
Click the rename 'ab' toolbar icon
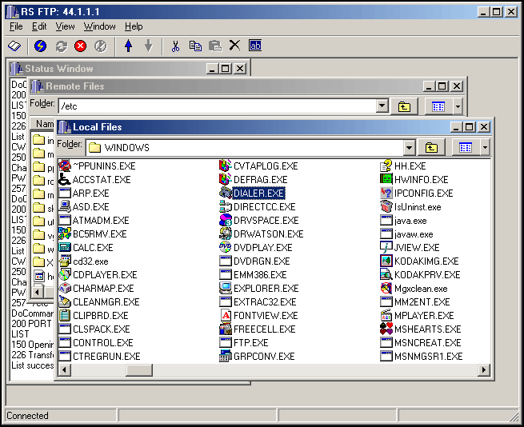(x=255, y=45)
